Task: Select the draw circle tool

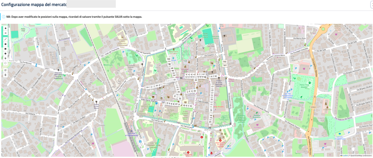Action: [6, 54]
